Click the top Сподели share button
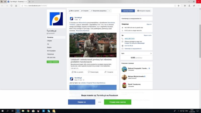The height and width of the screenshot is (113, 201). 85,11
